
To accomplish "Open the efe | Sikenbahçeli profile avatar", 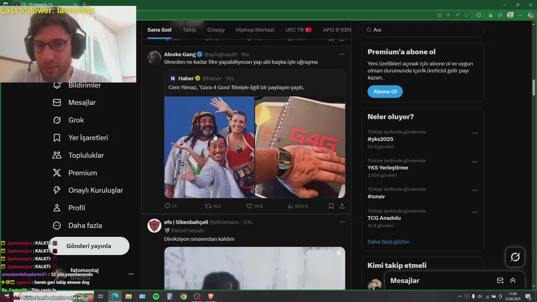I will tap(154, 226).
